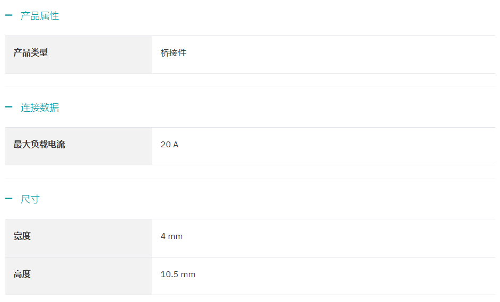500x302 pixels.
Task: Click the 最大负载电流 label cell
Action: (x=79, y=146)
